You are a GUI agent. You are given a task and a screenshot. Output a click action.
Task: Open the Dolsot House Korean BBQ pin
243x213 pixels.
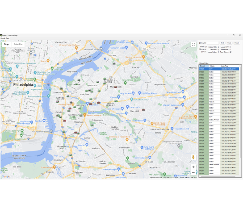(x=152, y=123)
